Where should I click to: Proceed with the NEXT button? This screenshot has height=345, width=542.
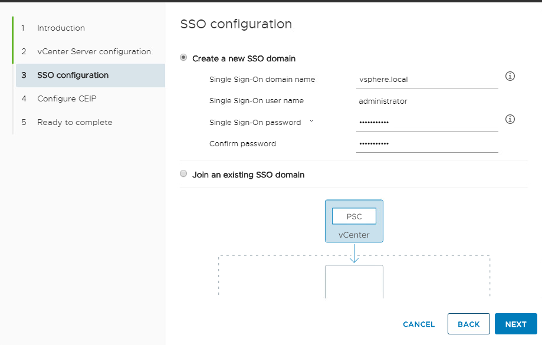pos(515,324)
